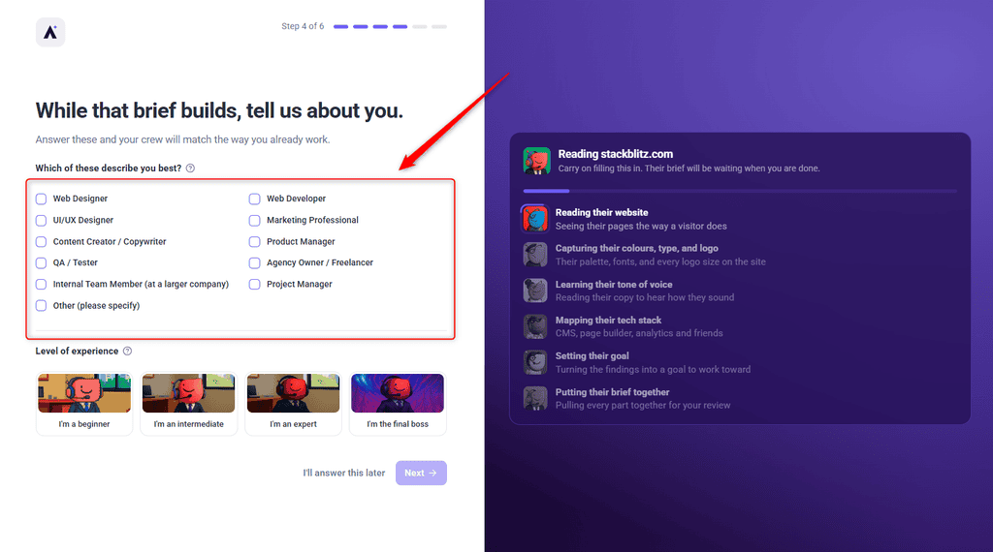The height and width of the screenshot is (552, 993).
Task: Open help icon next to Level of experience
Action: point(127,351)
